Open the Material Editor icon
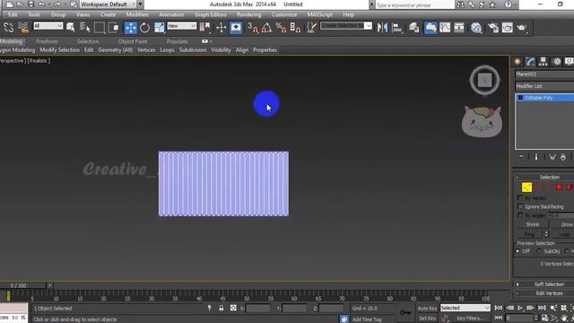 (x=476, y=28)
